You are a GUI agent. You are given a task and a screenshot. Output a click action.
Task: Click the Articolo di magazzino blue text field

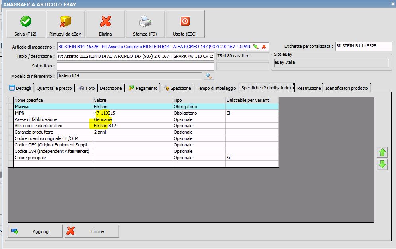click(x=155, y=47)
